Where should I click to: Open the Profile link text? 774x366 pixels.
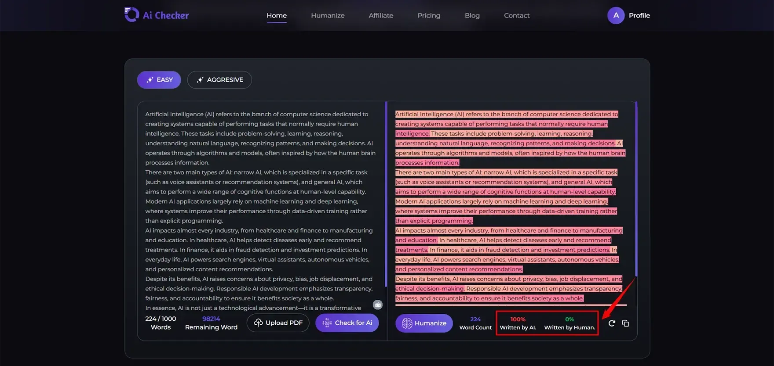tap(639, 15)
